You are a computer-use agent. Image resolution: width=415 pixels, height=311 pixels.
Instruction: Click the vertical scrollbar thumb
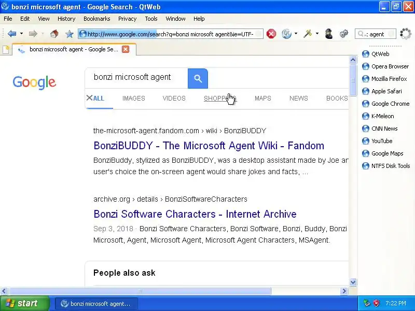click(353, 80)
